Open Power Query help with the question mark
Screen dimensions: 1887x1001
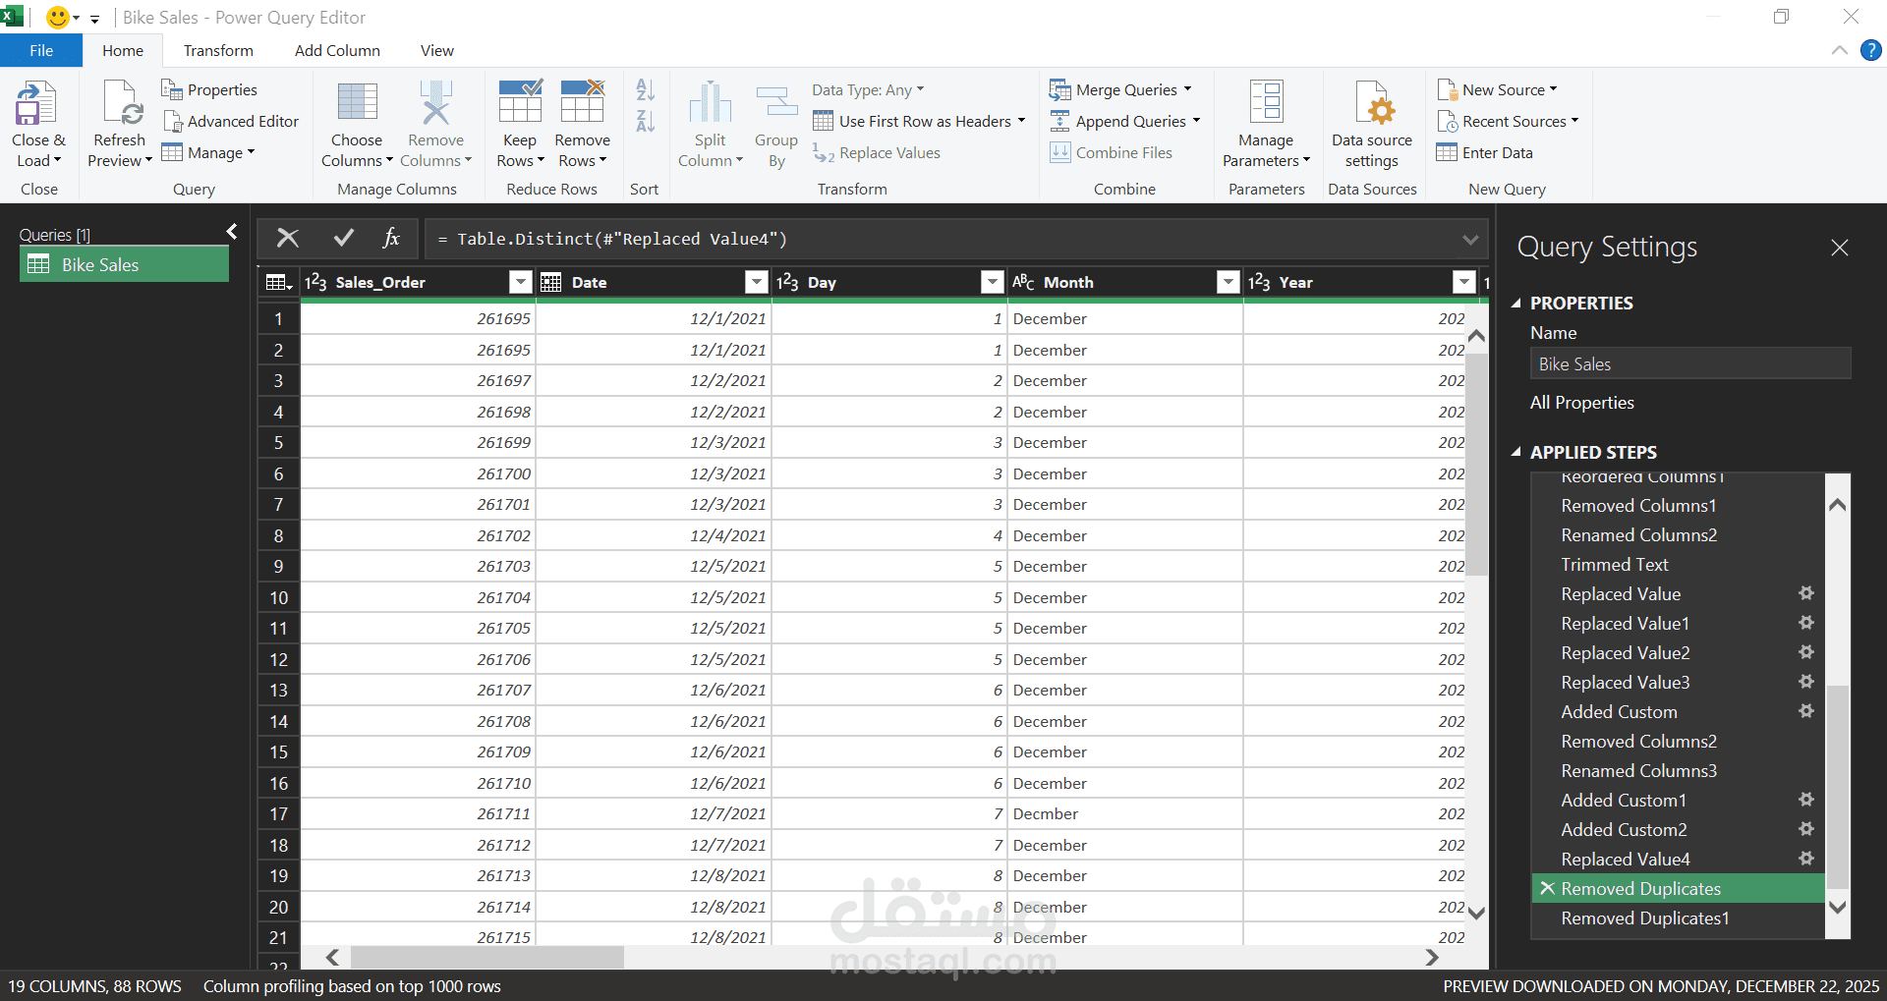click(x=1871, y=50)
